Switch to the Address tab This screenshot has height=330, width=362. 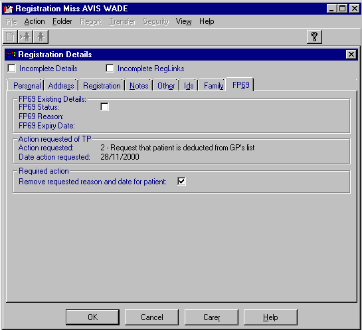[x=61, y=86]
